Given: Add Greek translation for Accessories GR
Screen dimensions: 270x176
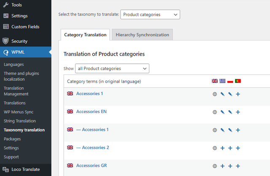Looking at the screenshot, I should 222,166.
